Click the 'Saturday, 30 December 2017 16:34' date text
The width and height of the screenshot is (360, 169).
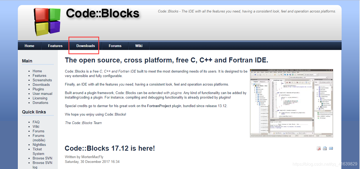pyautogui.click(x=92, y=162)
